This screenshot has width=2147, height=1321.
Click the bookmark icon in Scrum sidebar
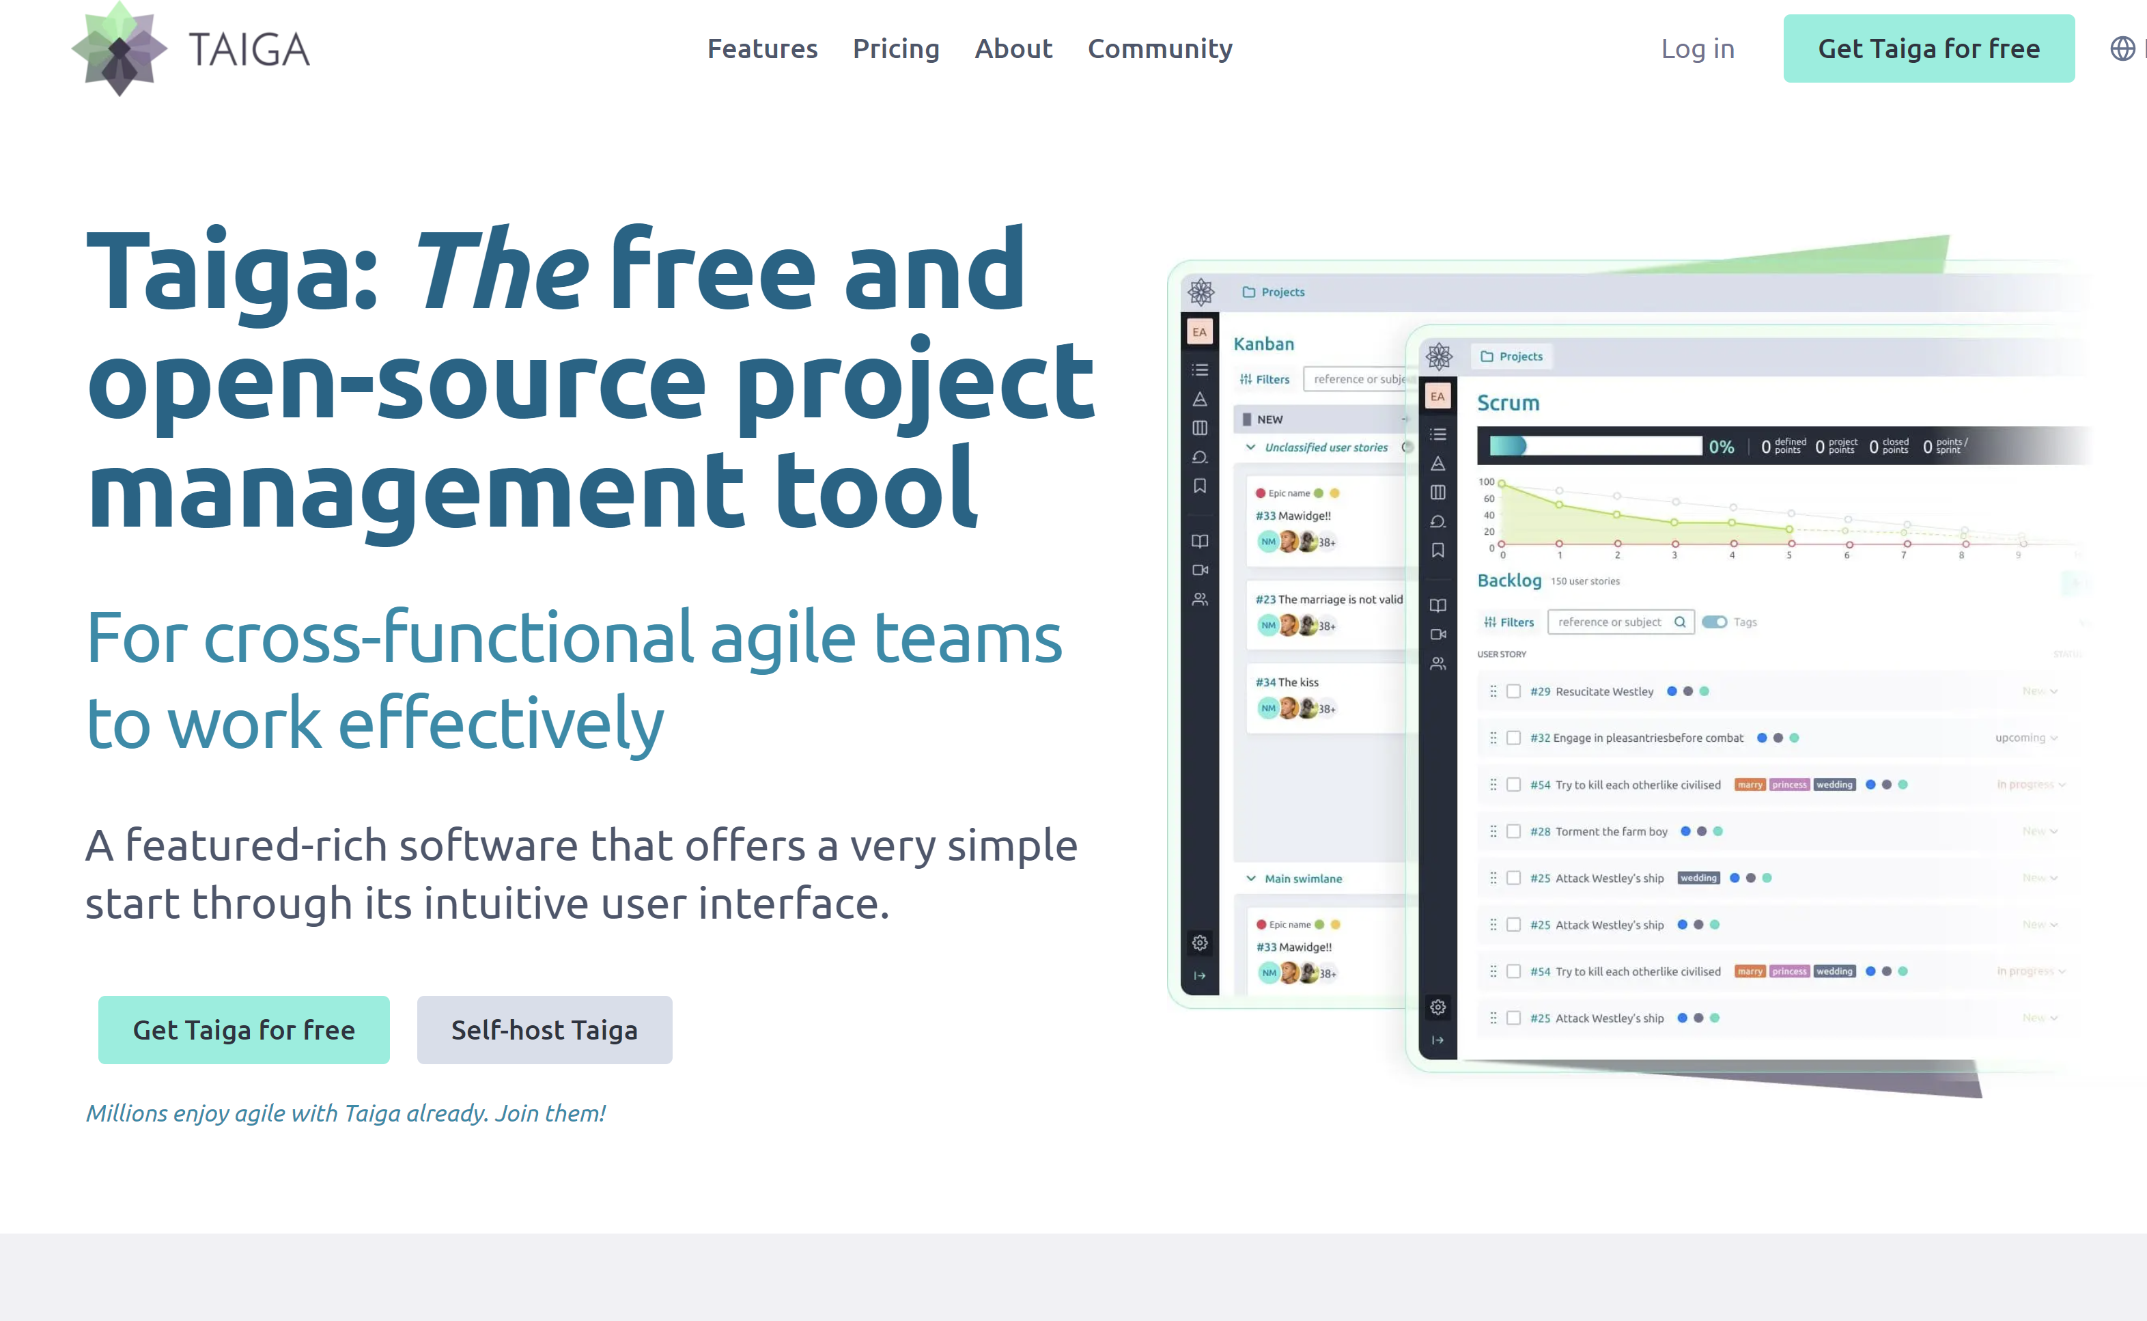(1437, 551)
